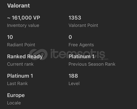Image resolution: width=137 pixels, height=109 pixels.
Task: Click the Radiant Point label
Action: tap(21, 45)
